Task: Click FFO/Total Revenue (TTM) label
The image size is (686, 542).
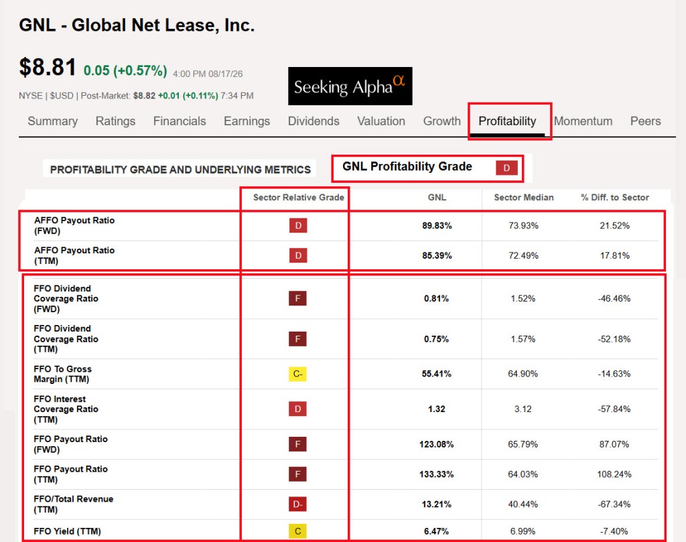Action: [x=74, y=504]
